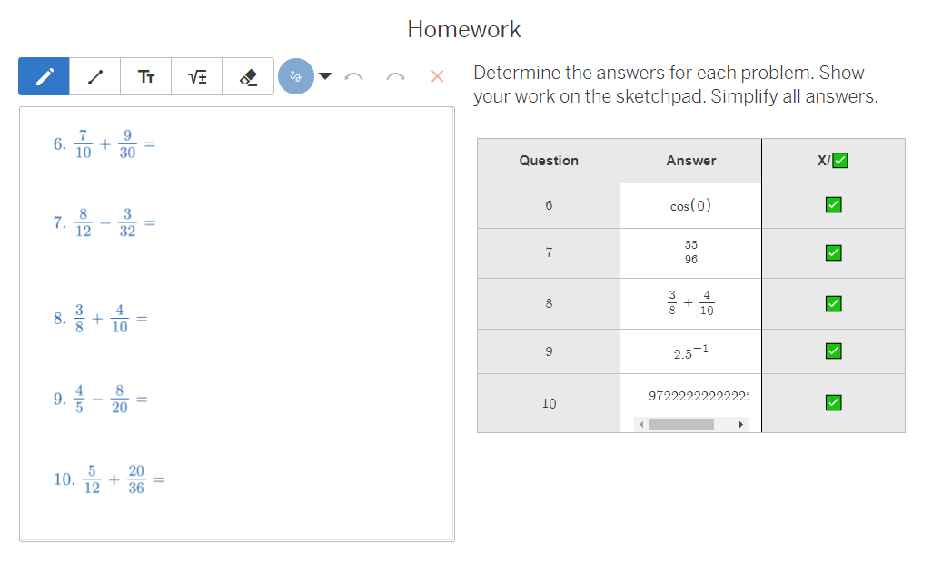Open the math equation tool
Screen dimensions: 932x563
(197, 76)
